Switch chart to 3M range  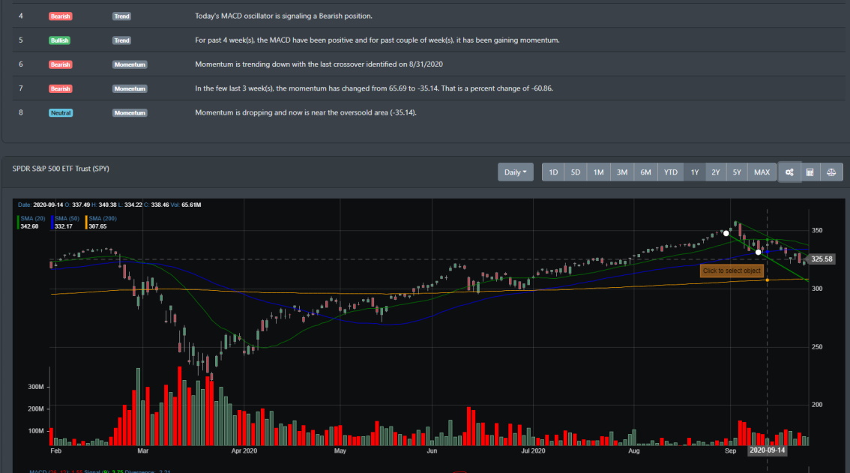622,172
